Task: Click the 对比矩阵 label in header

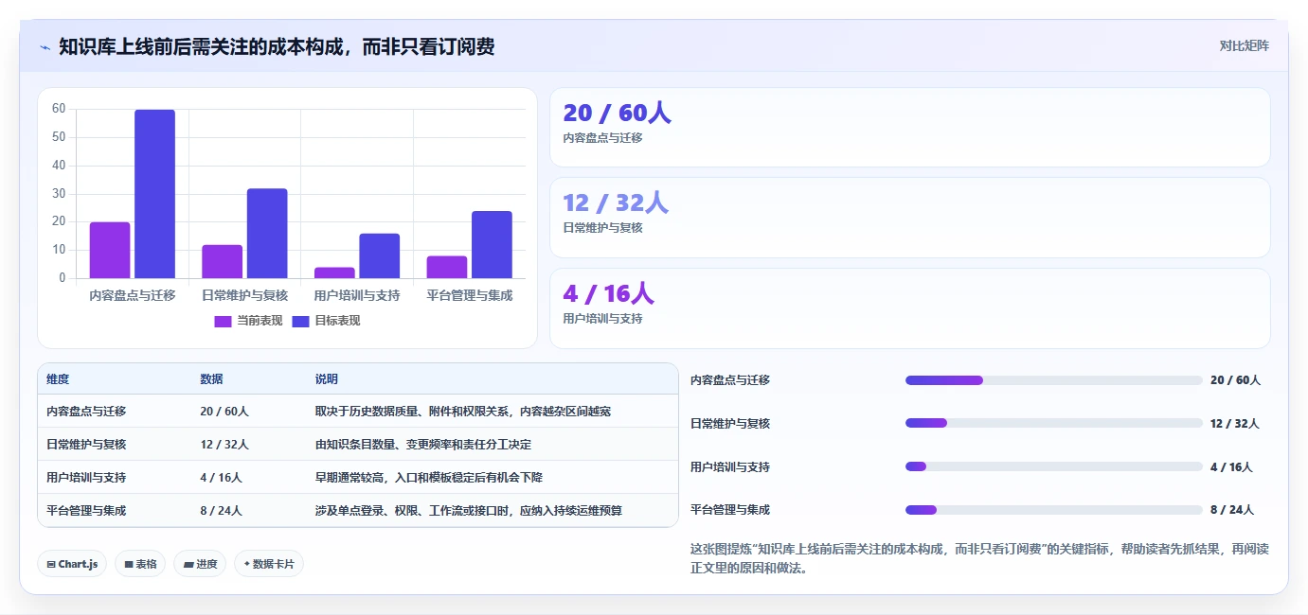Action: pyautogui.click(x=1244, y=45)
